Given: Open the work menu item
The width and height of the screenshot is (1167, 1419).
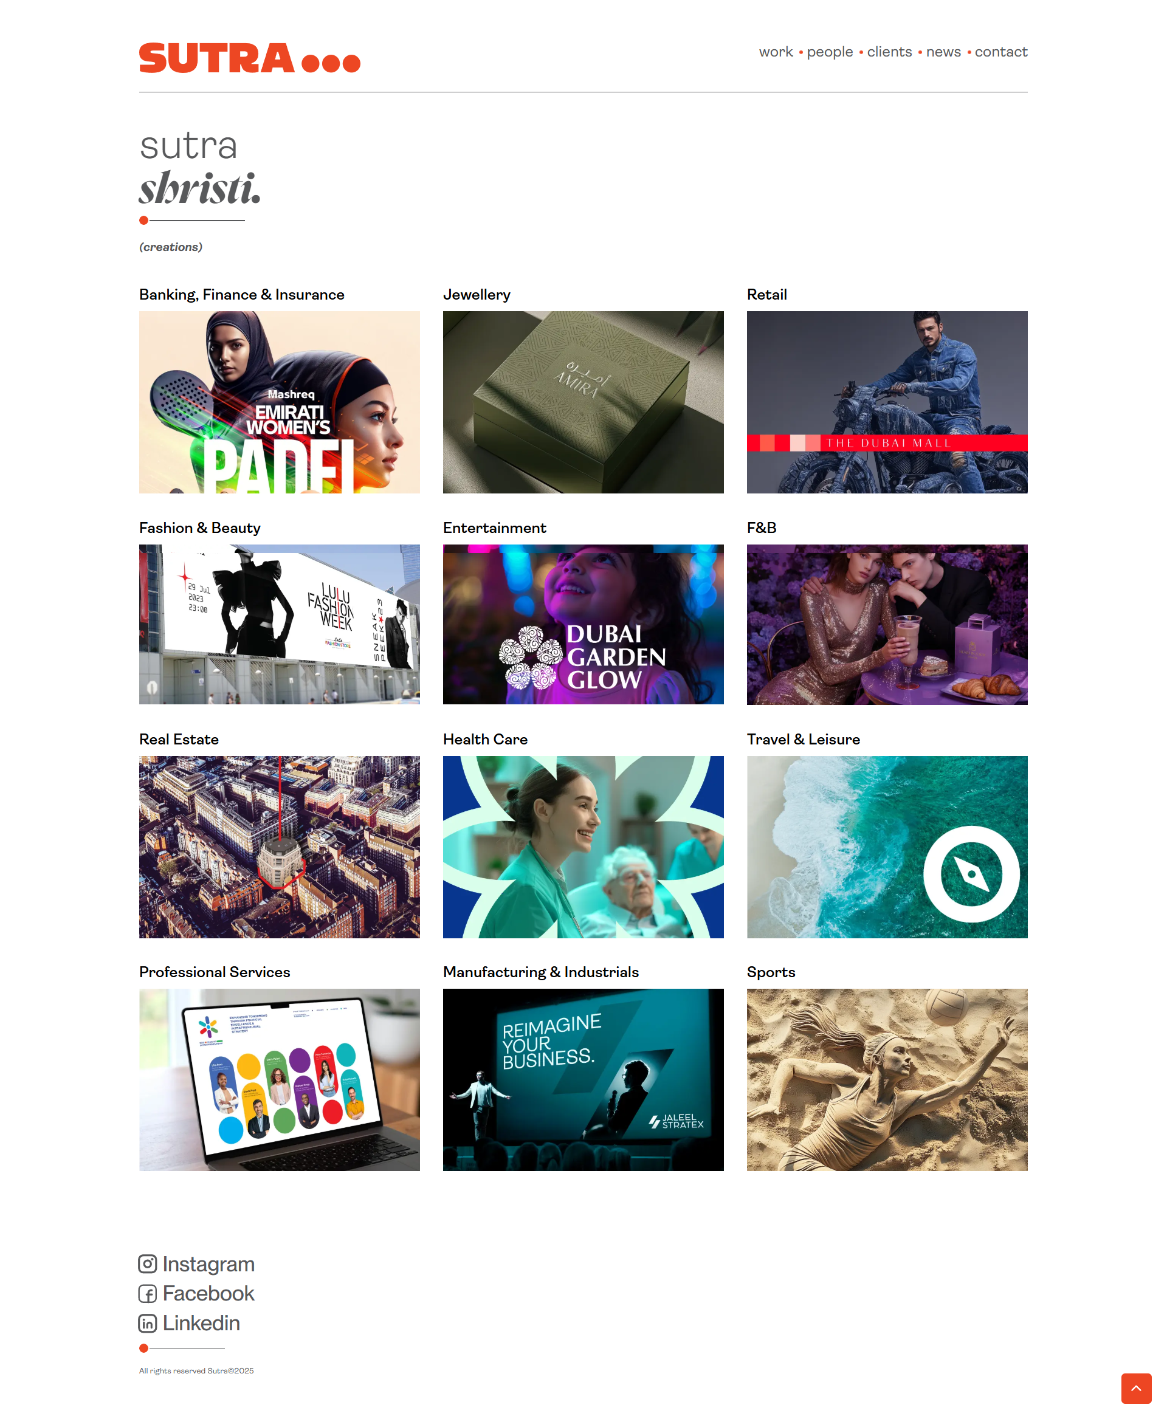Looking at the screenshot, I should click(x=776, y=52).
